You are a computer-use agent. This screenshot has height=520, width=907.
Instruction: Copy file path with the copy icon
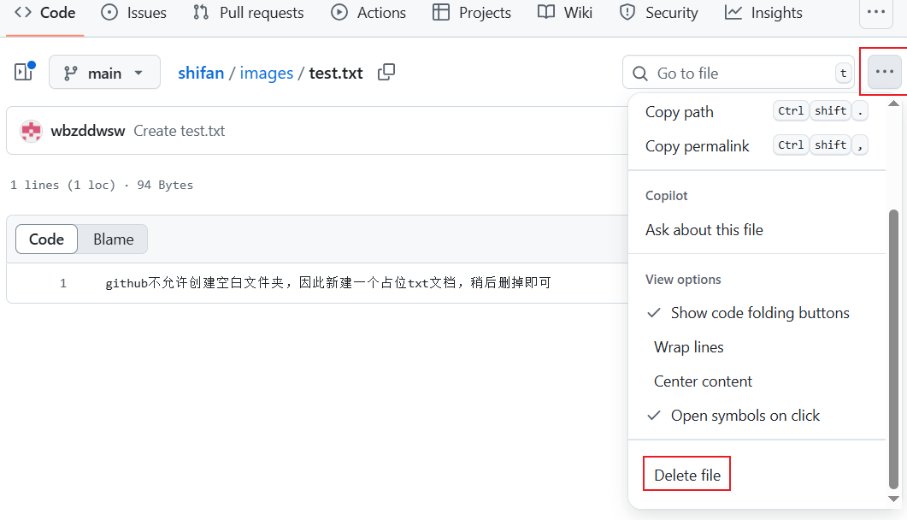(386, 73)
